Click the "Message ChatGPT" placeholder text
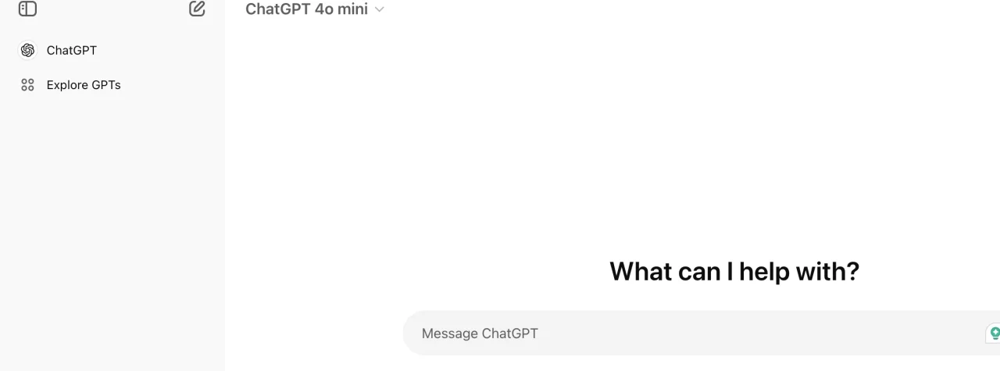 480,334
